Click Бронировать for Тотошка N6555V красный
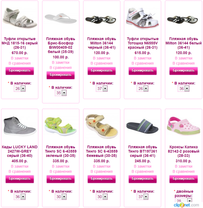 click(143, 71)
